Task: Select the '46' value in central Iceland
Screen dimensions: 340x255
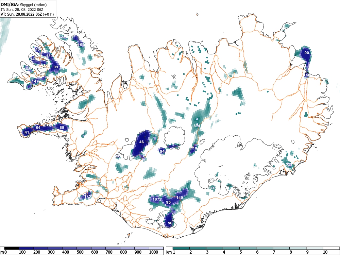Action: [x=141, y=142]
